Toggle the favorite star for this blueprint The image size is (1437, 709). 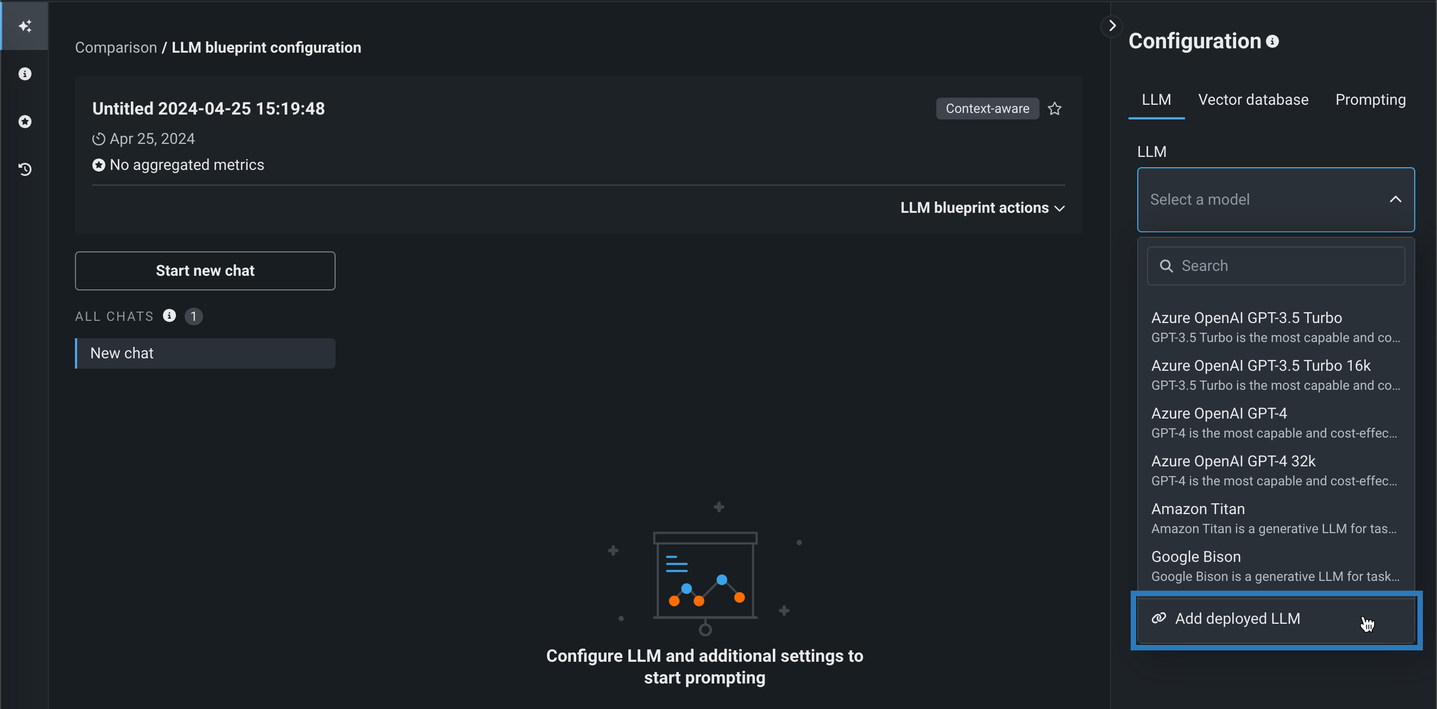point(1054,109)
